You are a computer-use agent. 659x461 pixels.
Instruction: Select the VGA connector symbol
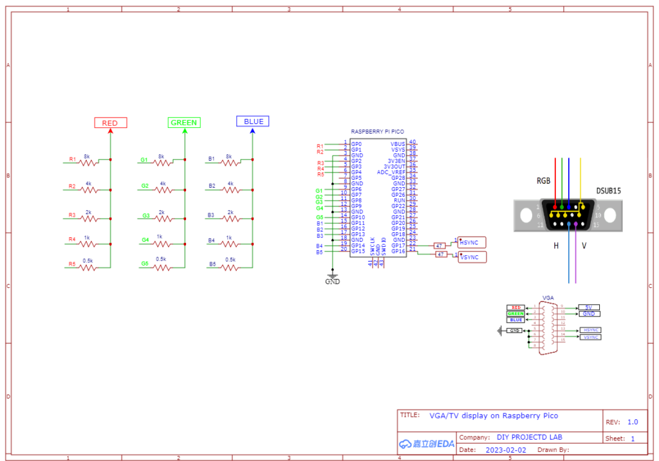point(548,328)
